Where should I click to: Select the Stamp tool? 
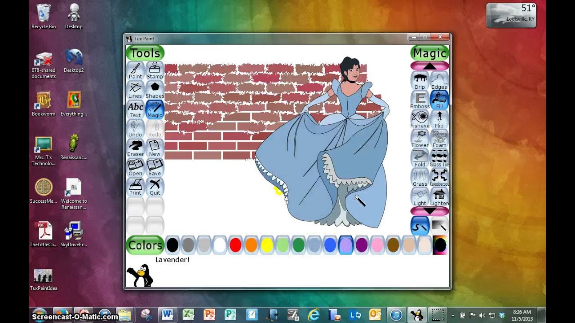pyautogui.click(x=155, y=70)
